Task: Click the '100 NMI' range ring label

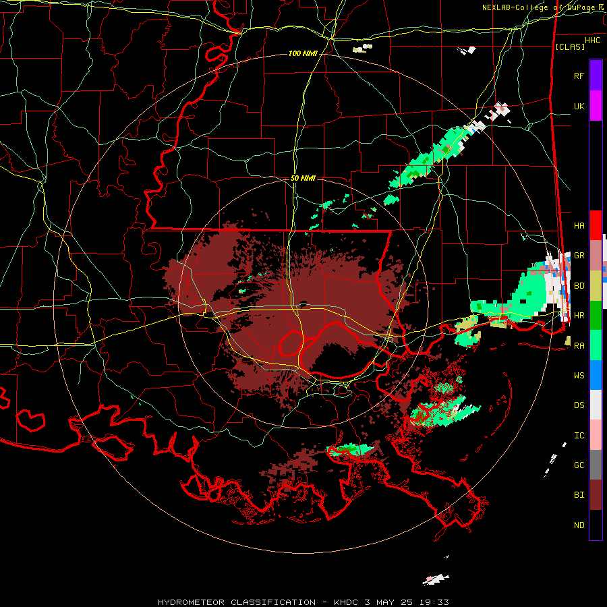Action: (303, 53)
